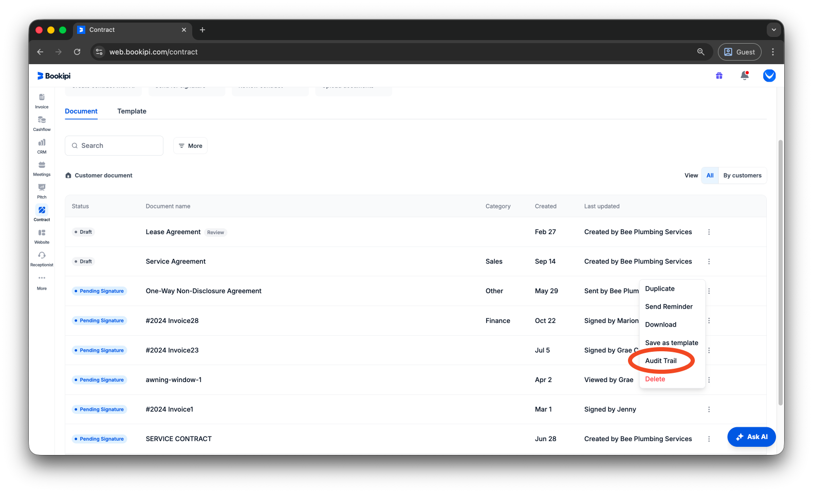This screenshot has height=493, width=813.
Task: Switch view to All
Action: point(710,176)
